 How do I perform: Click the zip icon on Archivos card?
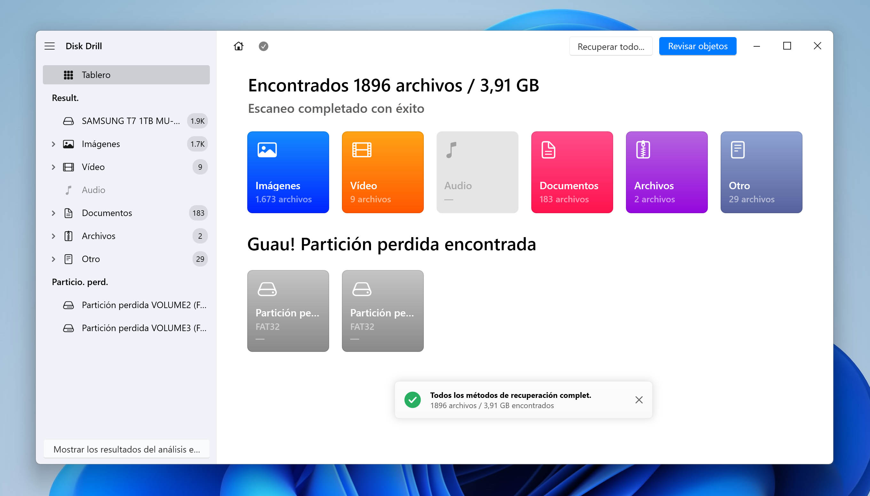pos(643,150)
